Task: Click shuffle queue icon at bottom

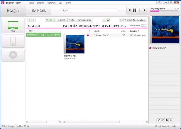Action: coord(159,120)
